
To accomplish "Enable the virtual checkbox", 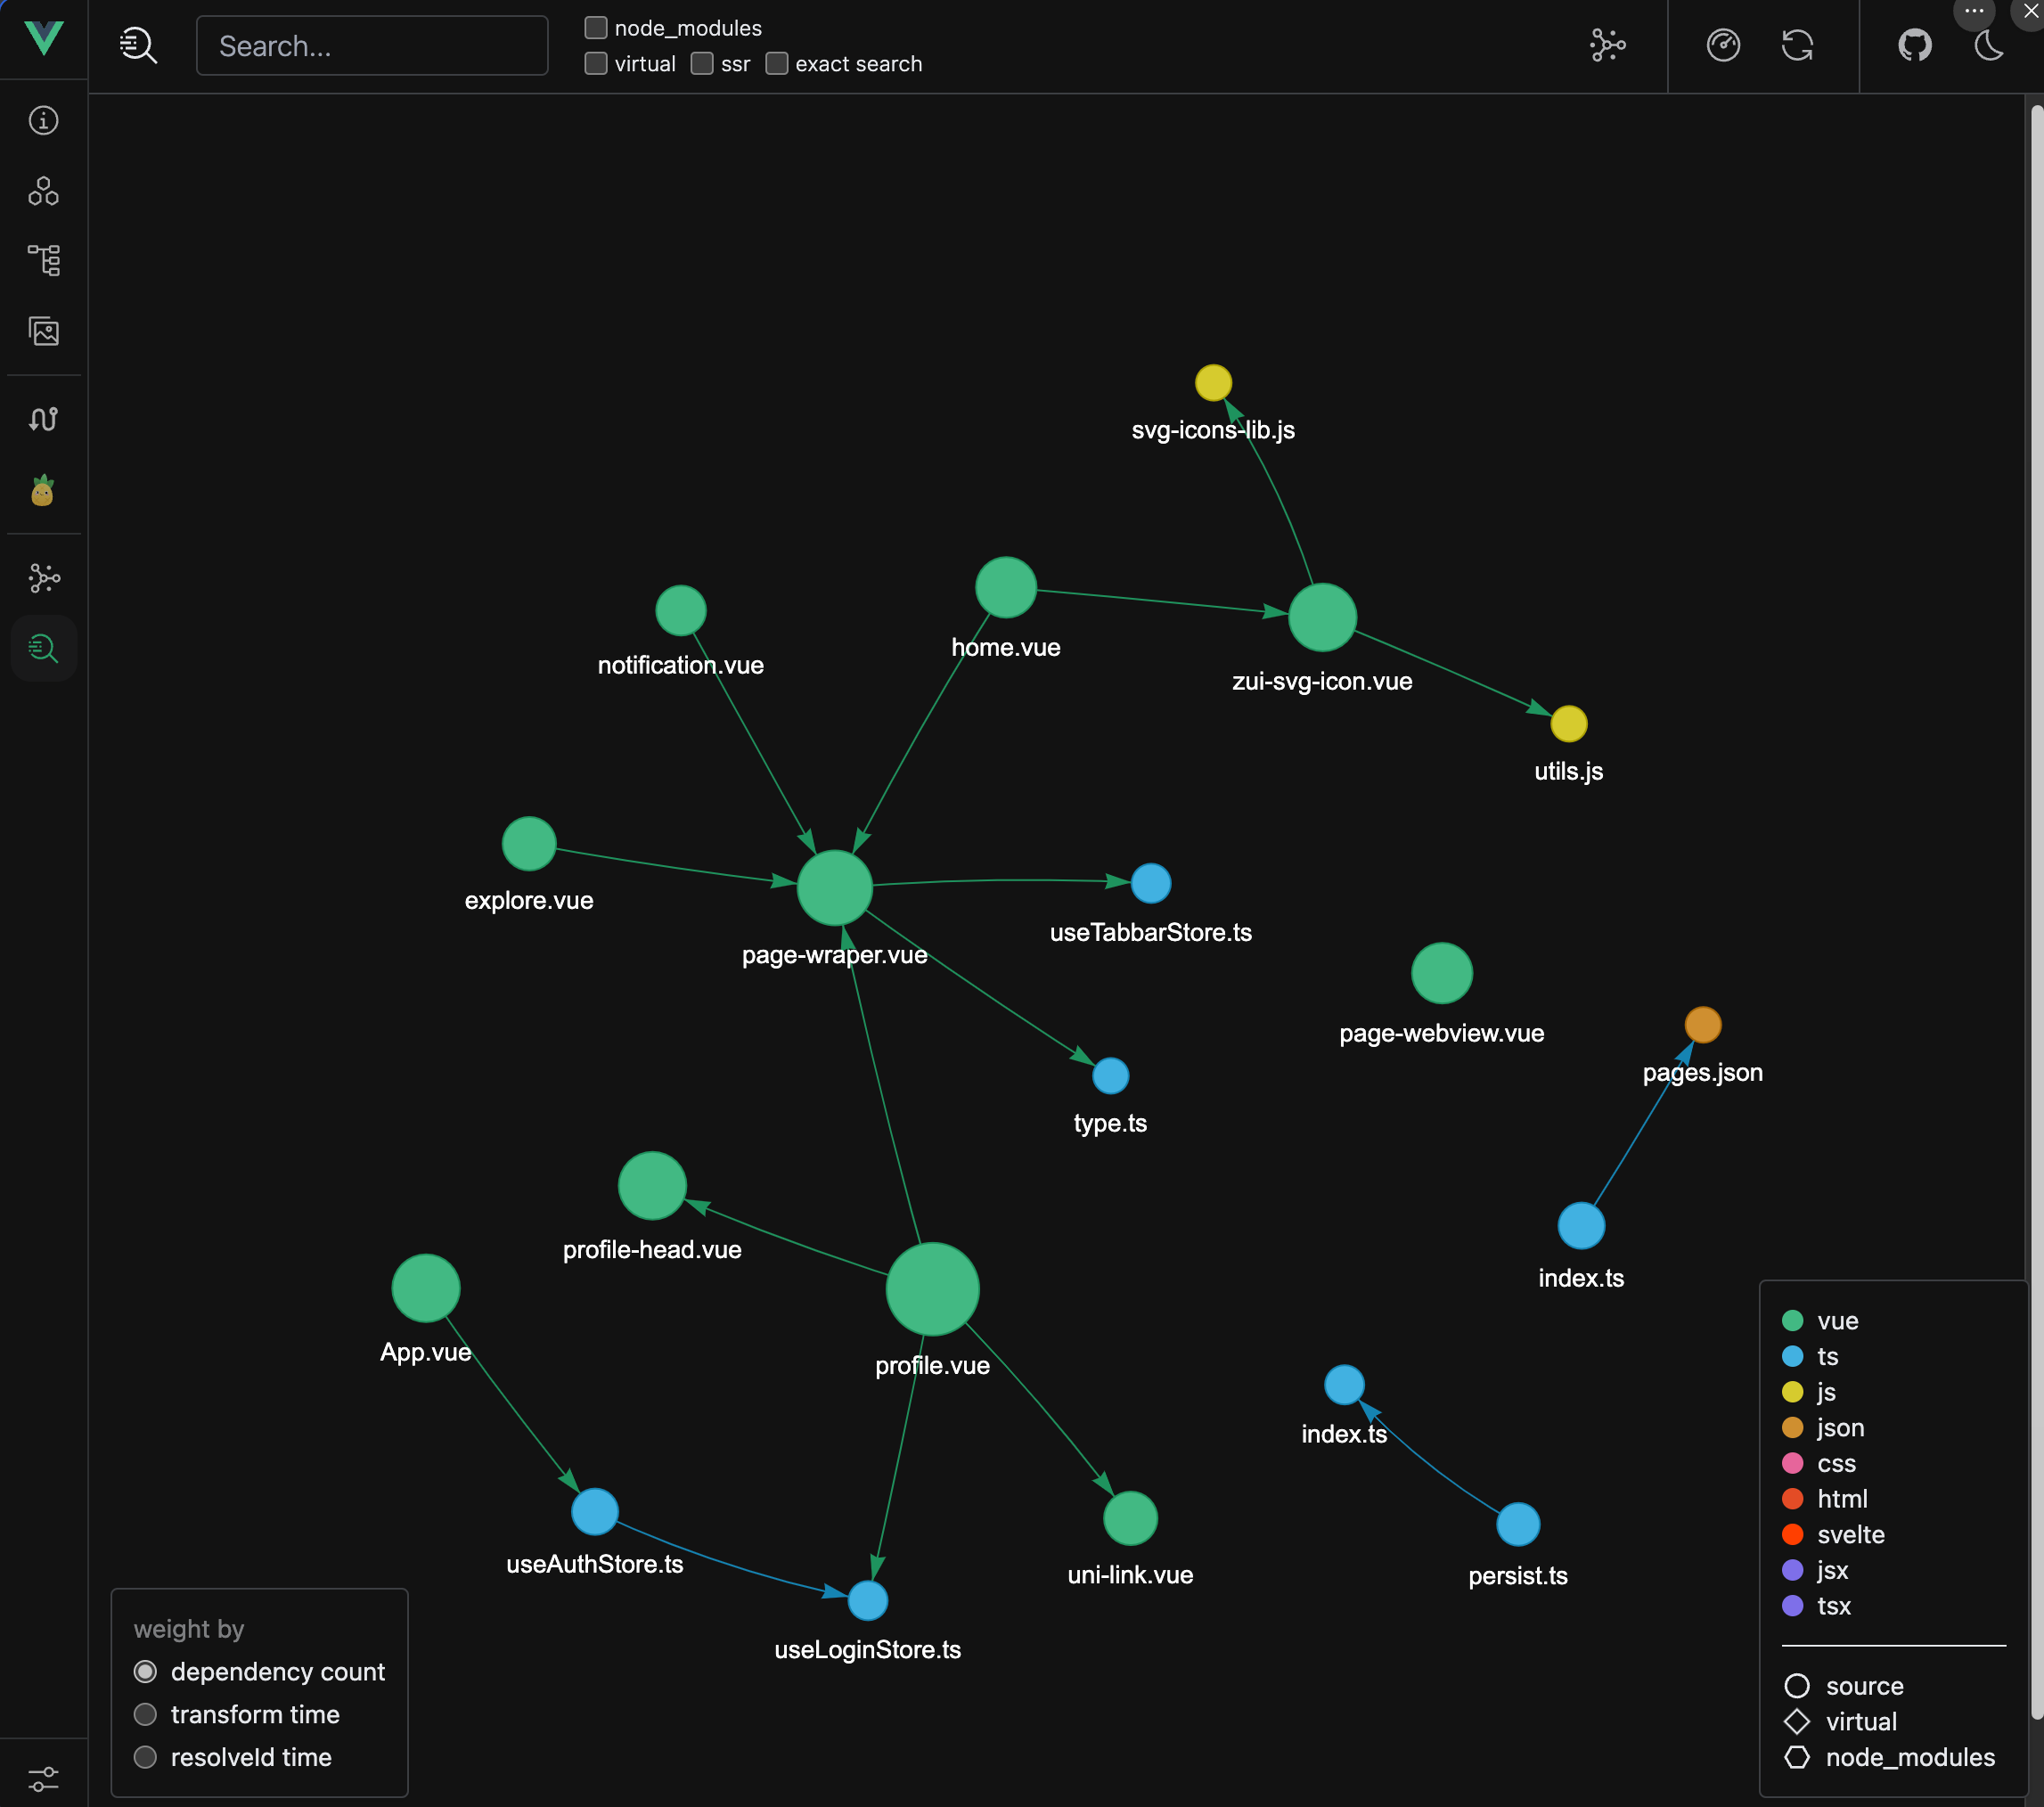I will (596, 64).
